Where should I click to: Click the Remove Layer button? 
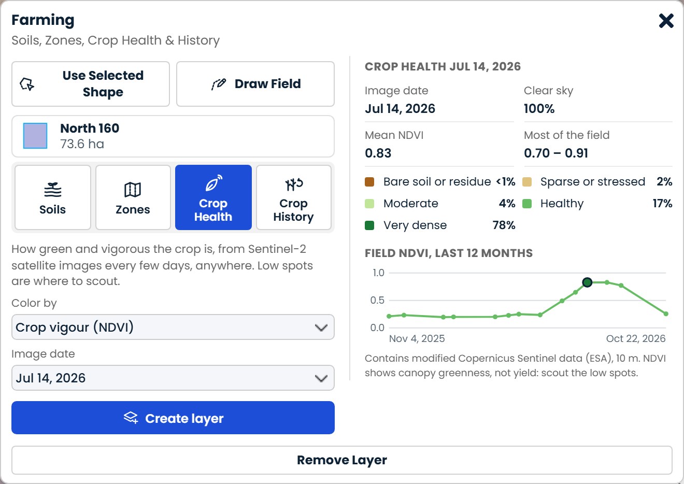[x=342, y=460]
